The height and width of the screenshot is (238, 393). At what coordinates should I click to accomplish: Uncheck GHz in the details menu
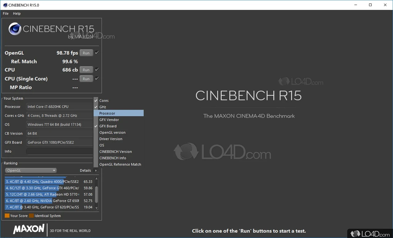click(x=119, y=107)
